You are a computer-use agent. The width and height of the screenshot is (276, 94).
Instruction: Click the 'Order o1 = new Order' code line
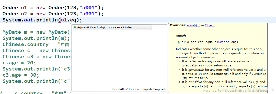click(53, 8)
